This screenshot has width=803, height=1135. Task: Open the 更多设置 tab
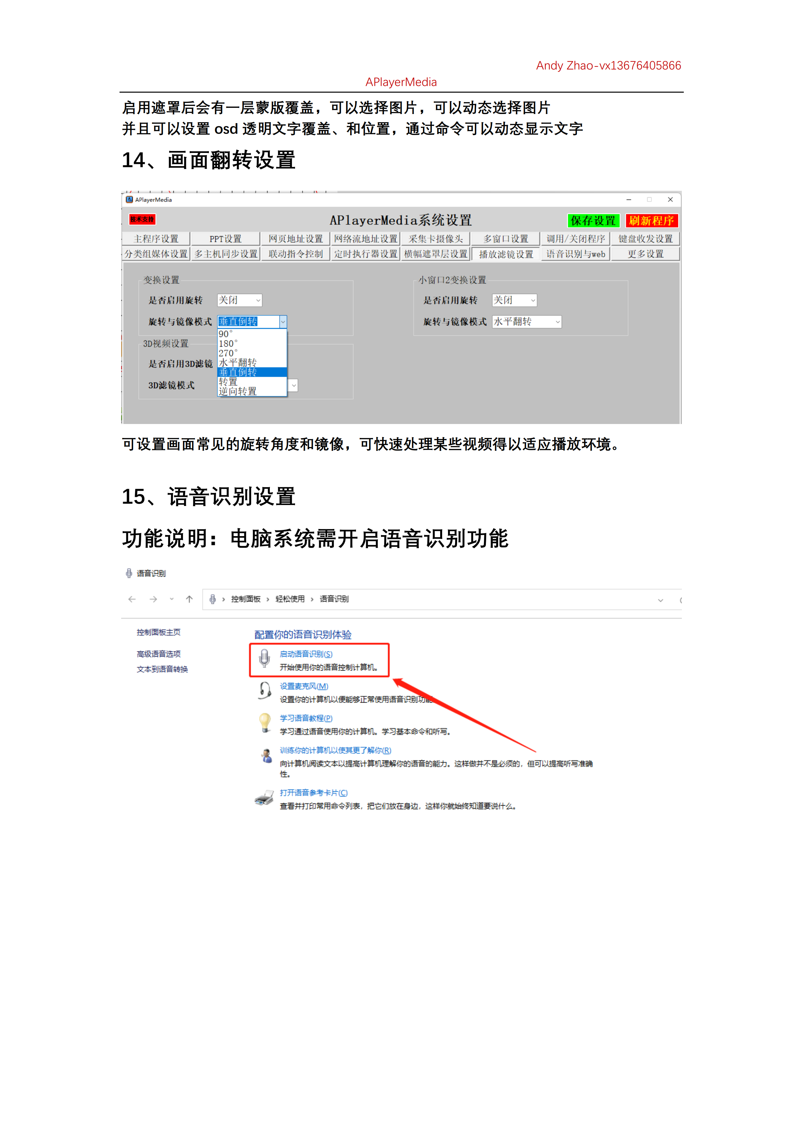(x=645, y=254)
